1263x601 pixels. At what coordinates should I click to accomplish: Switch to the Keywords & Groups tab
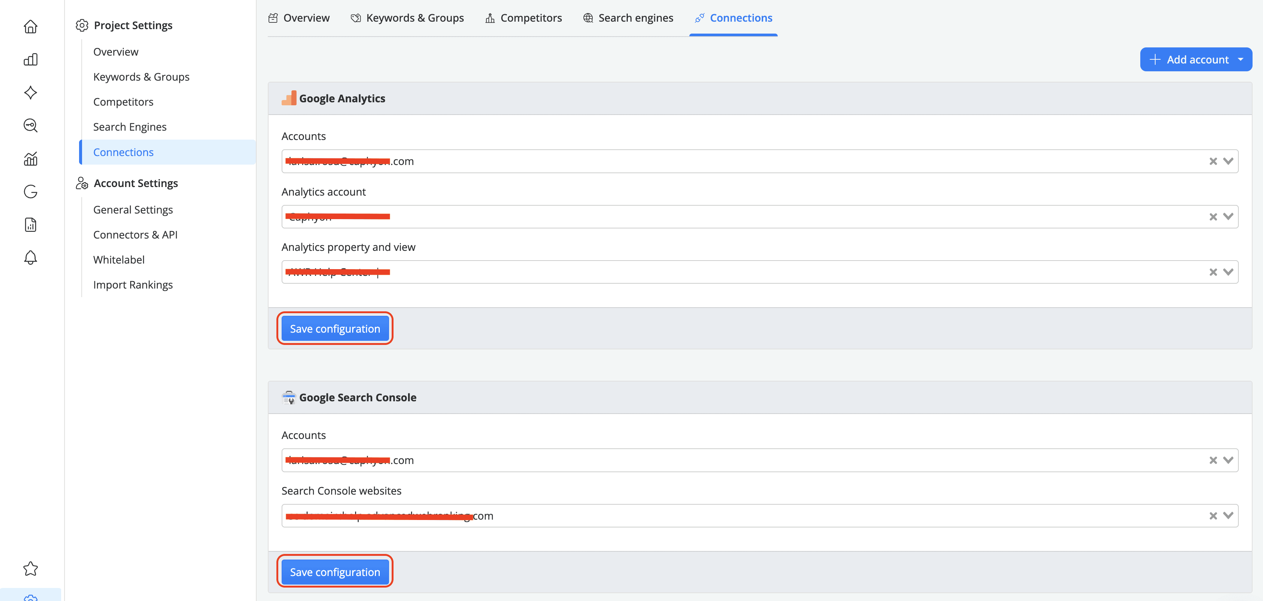pos(407,18)
